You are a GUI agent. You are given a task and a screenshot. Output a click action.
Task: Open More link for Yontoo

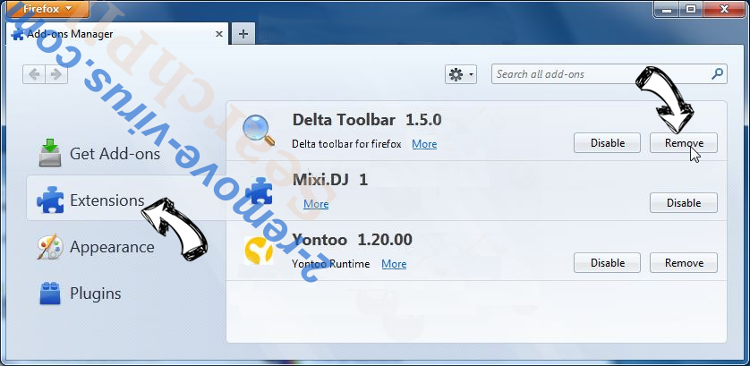pyautogui.click(x=394, y=264)
